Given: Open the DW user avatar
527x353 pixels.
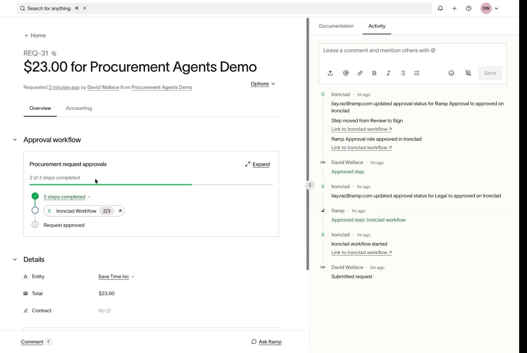Looking at the screenshot, I should (x=486, y=8).
